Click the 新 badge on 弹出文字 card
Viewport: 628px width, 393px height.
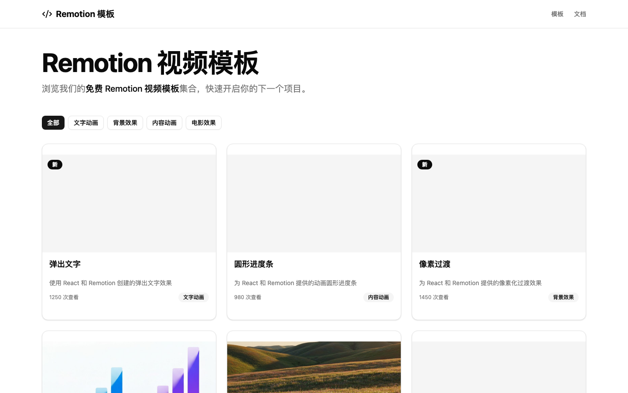click(55, 165)
